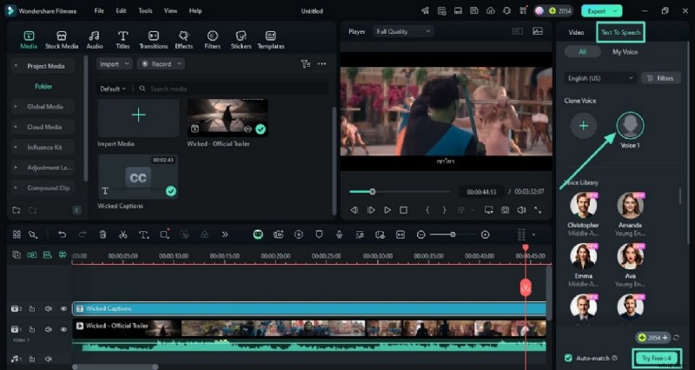Image resolution: width=695 pixels, height=370 pixels.
Task: Open the File menu
Action: (99, 11)
